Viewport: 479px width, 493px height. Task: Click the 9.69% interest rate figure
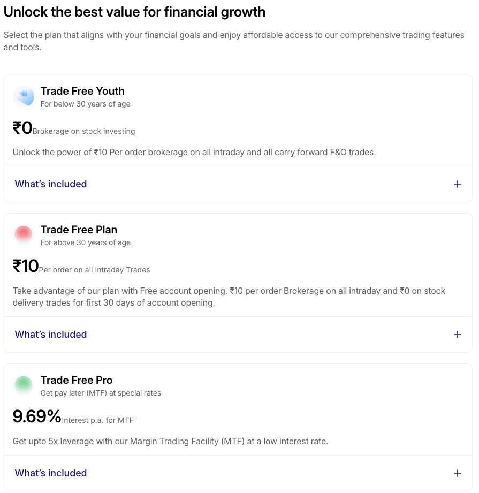(37, 416)
